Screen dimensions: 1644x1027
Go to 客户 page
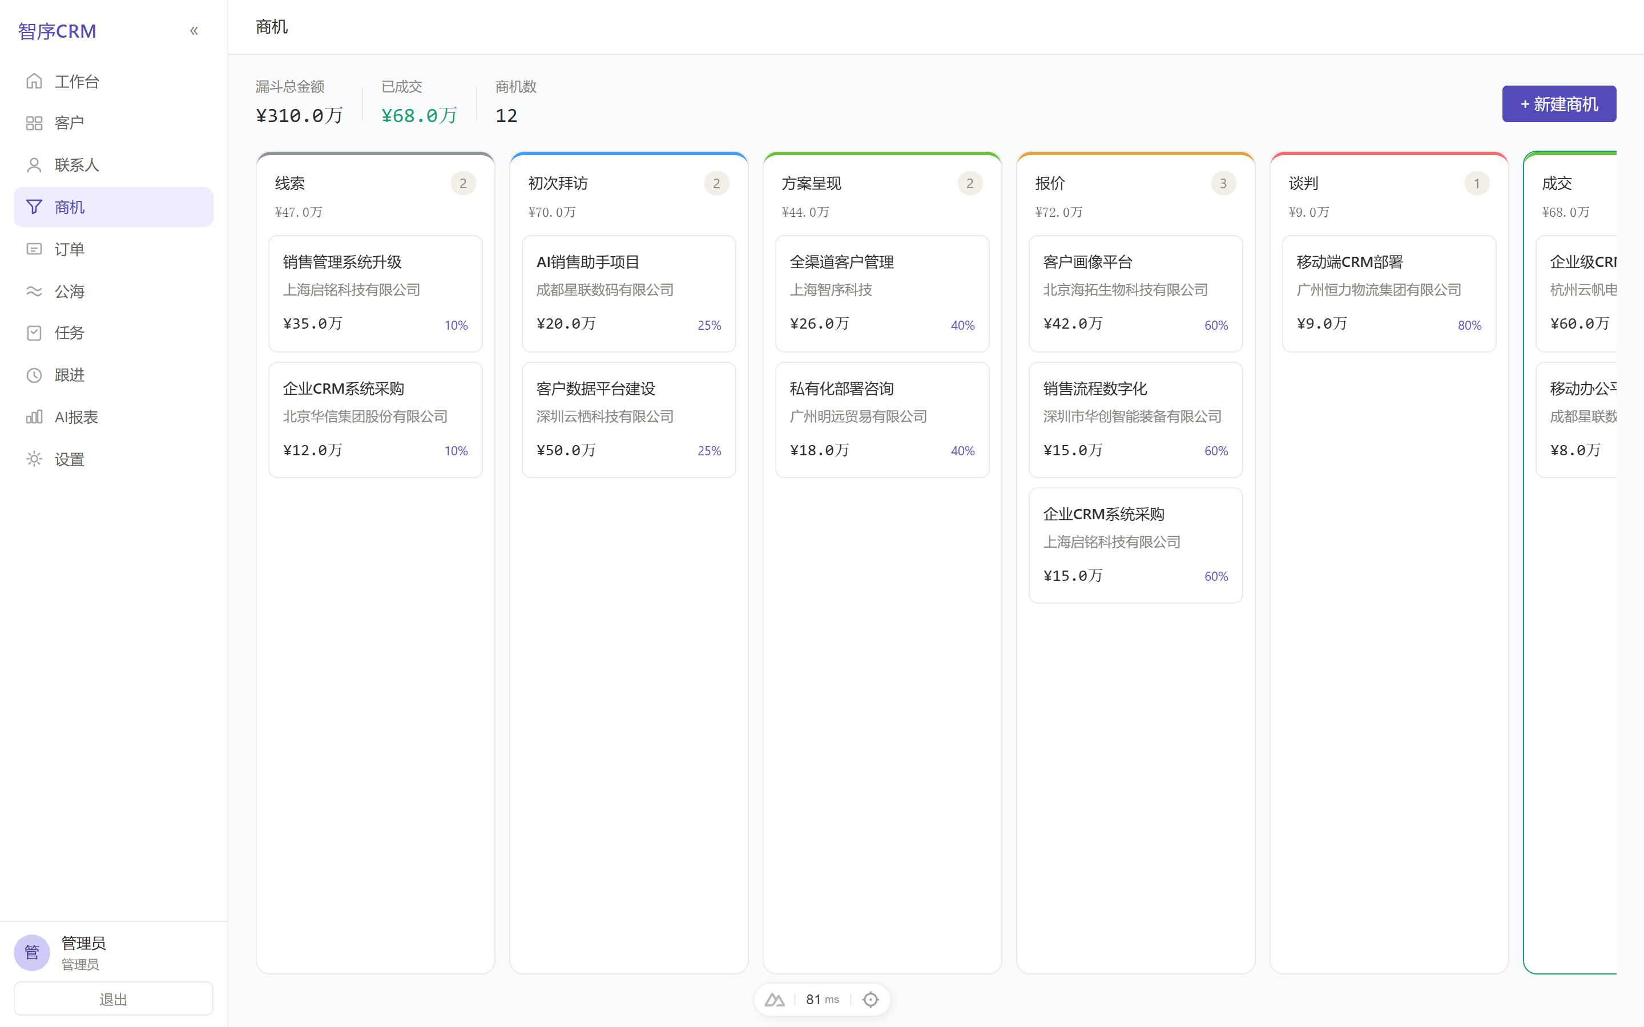tap(114, 123)
